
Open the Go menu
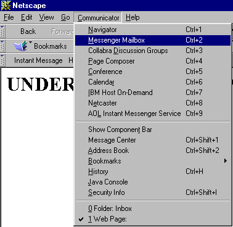point(65,17)
